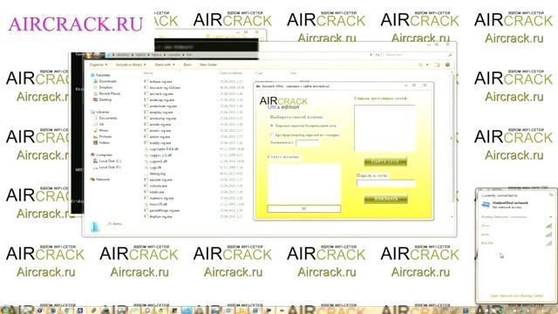Viewport: 558px width, 314px height.
Task: Open Explorer help question-mark icon
Action: point(447,65)
